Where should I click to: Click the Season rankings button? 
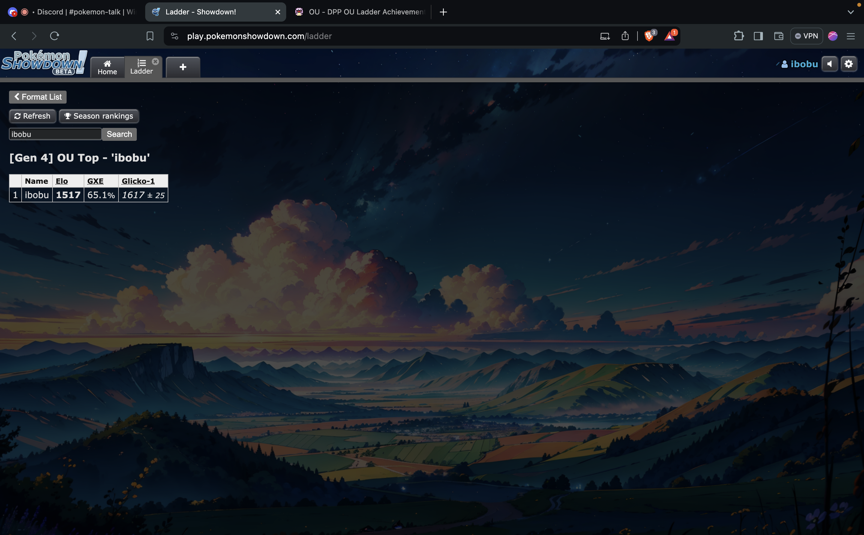coord(99,116)
